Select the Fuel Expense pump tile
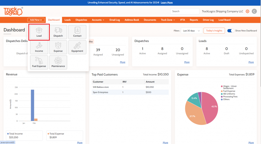261x144 pixels. (39, 62)
